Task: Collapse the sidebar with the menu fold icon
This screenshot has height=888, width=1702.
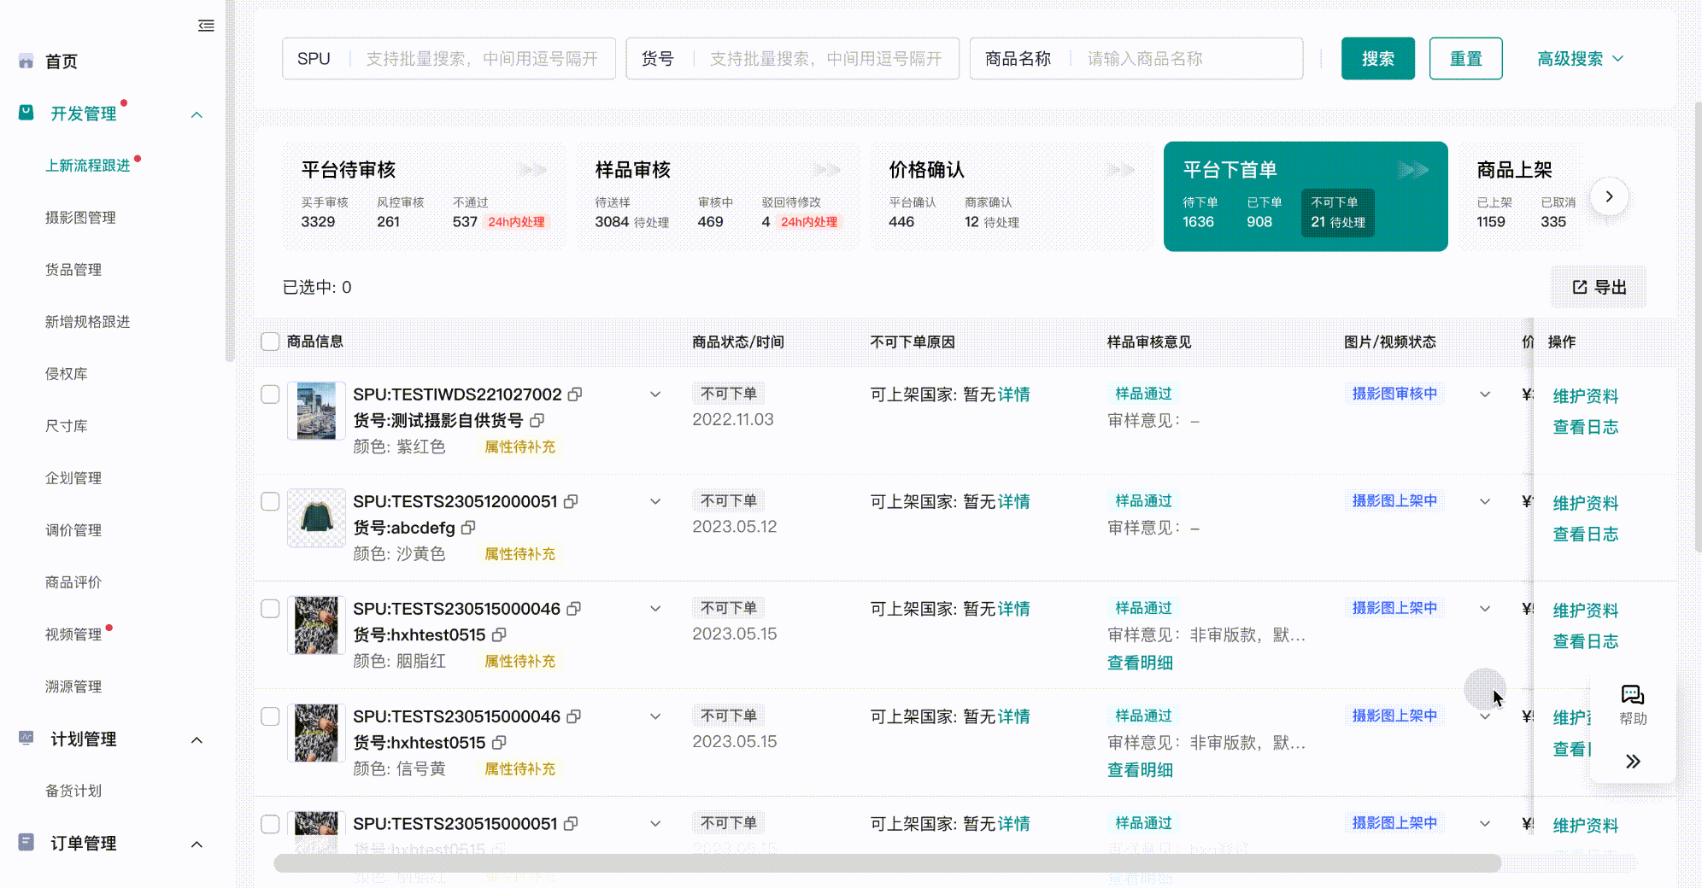Action: tap(206, 26)
